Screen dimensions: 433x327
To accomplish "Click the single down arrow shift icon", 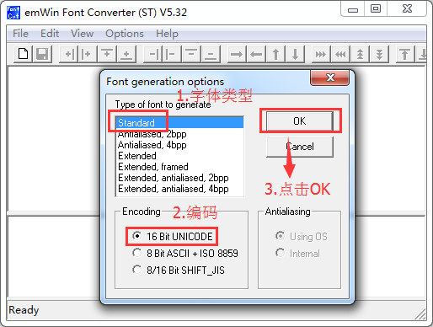I will click(x=295, y=54).
